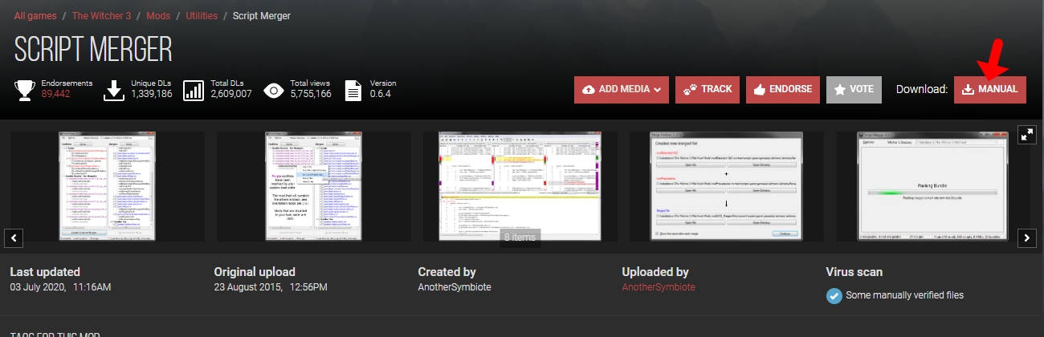Start manual download of the mod
Viewport: 1044px width, 337px height.
point(990,90)
